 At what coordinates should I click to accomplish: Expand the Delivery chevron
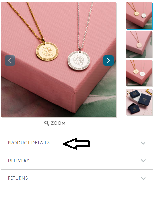[143, 160]
